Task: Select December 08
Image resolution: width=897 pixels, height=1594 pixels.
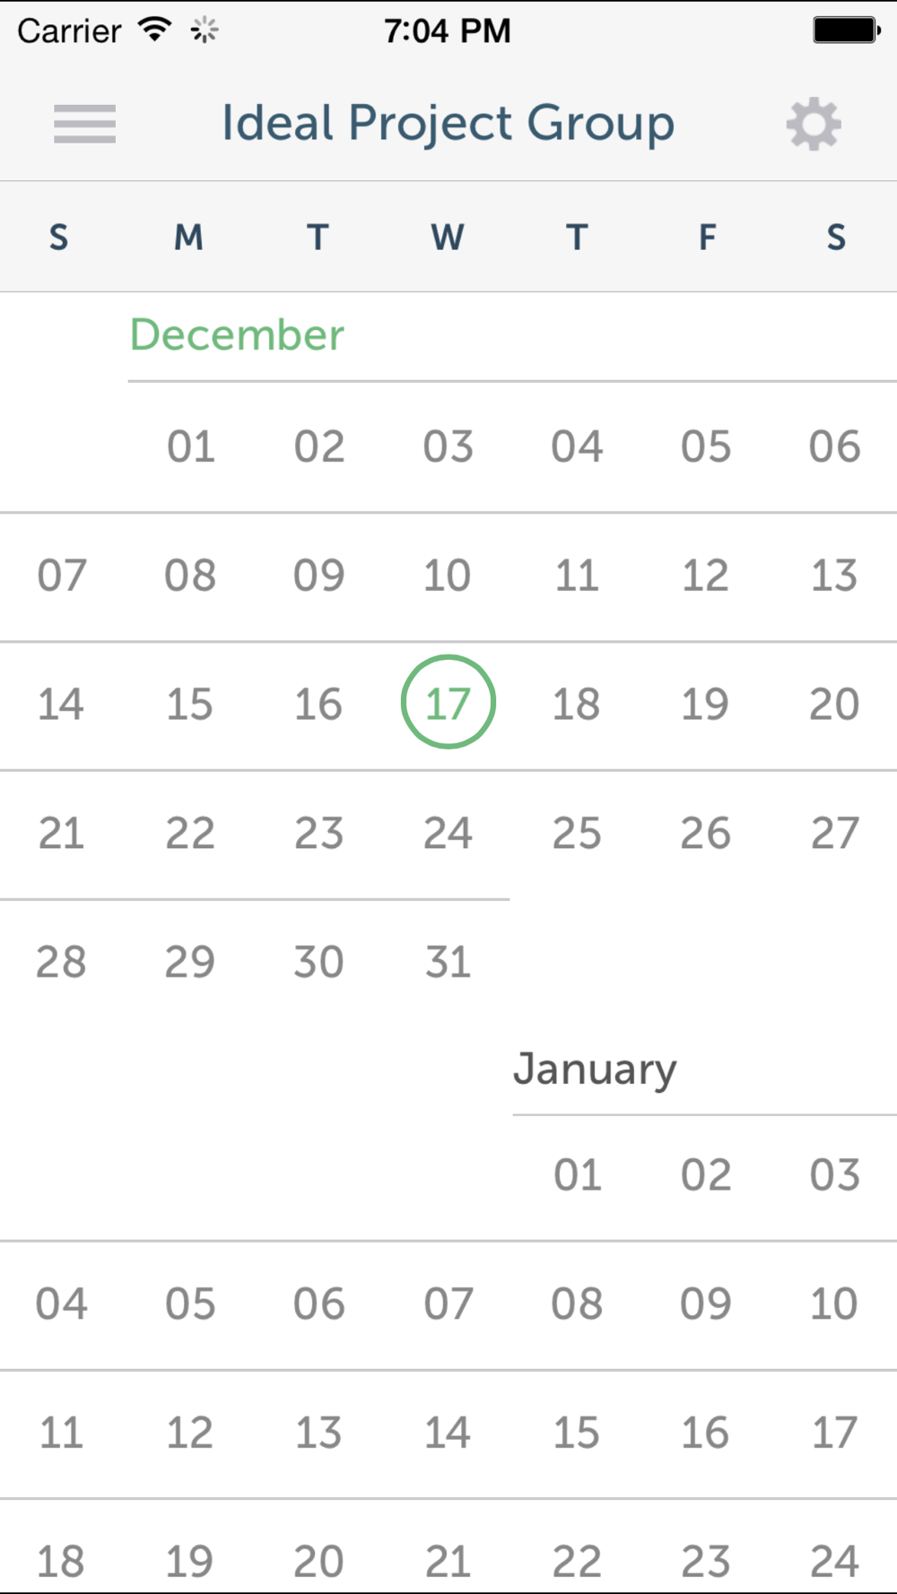Action: pos(190,576)
